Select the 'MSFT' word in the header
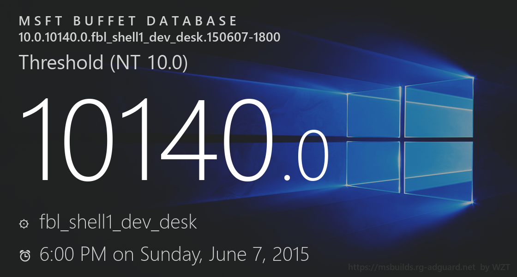 coord(40,21)
